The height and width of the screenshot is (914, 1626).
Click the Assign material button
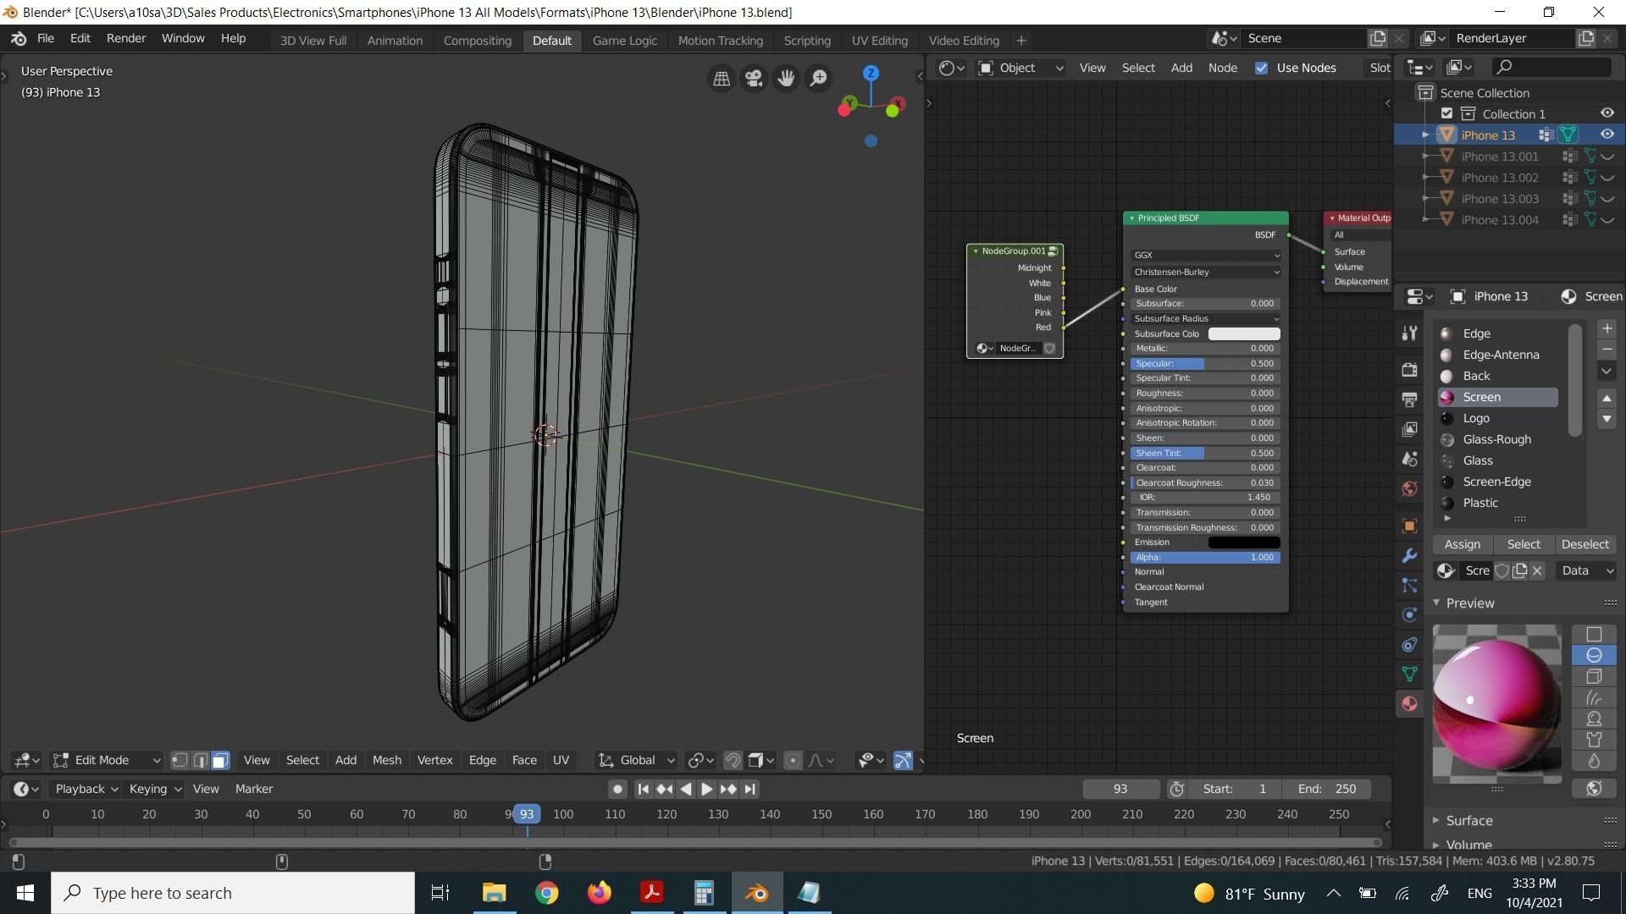point(1462,544)
